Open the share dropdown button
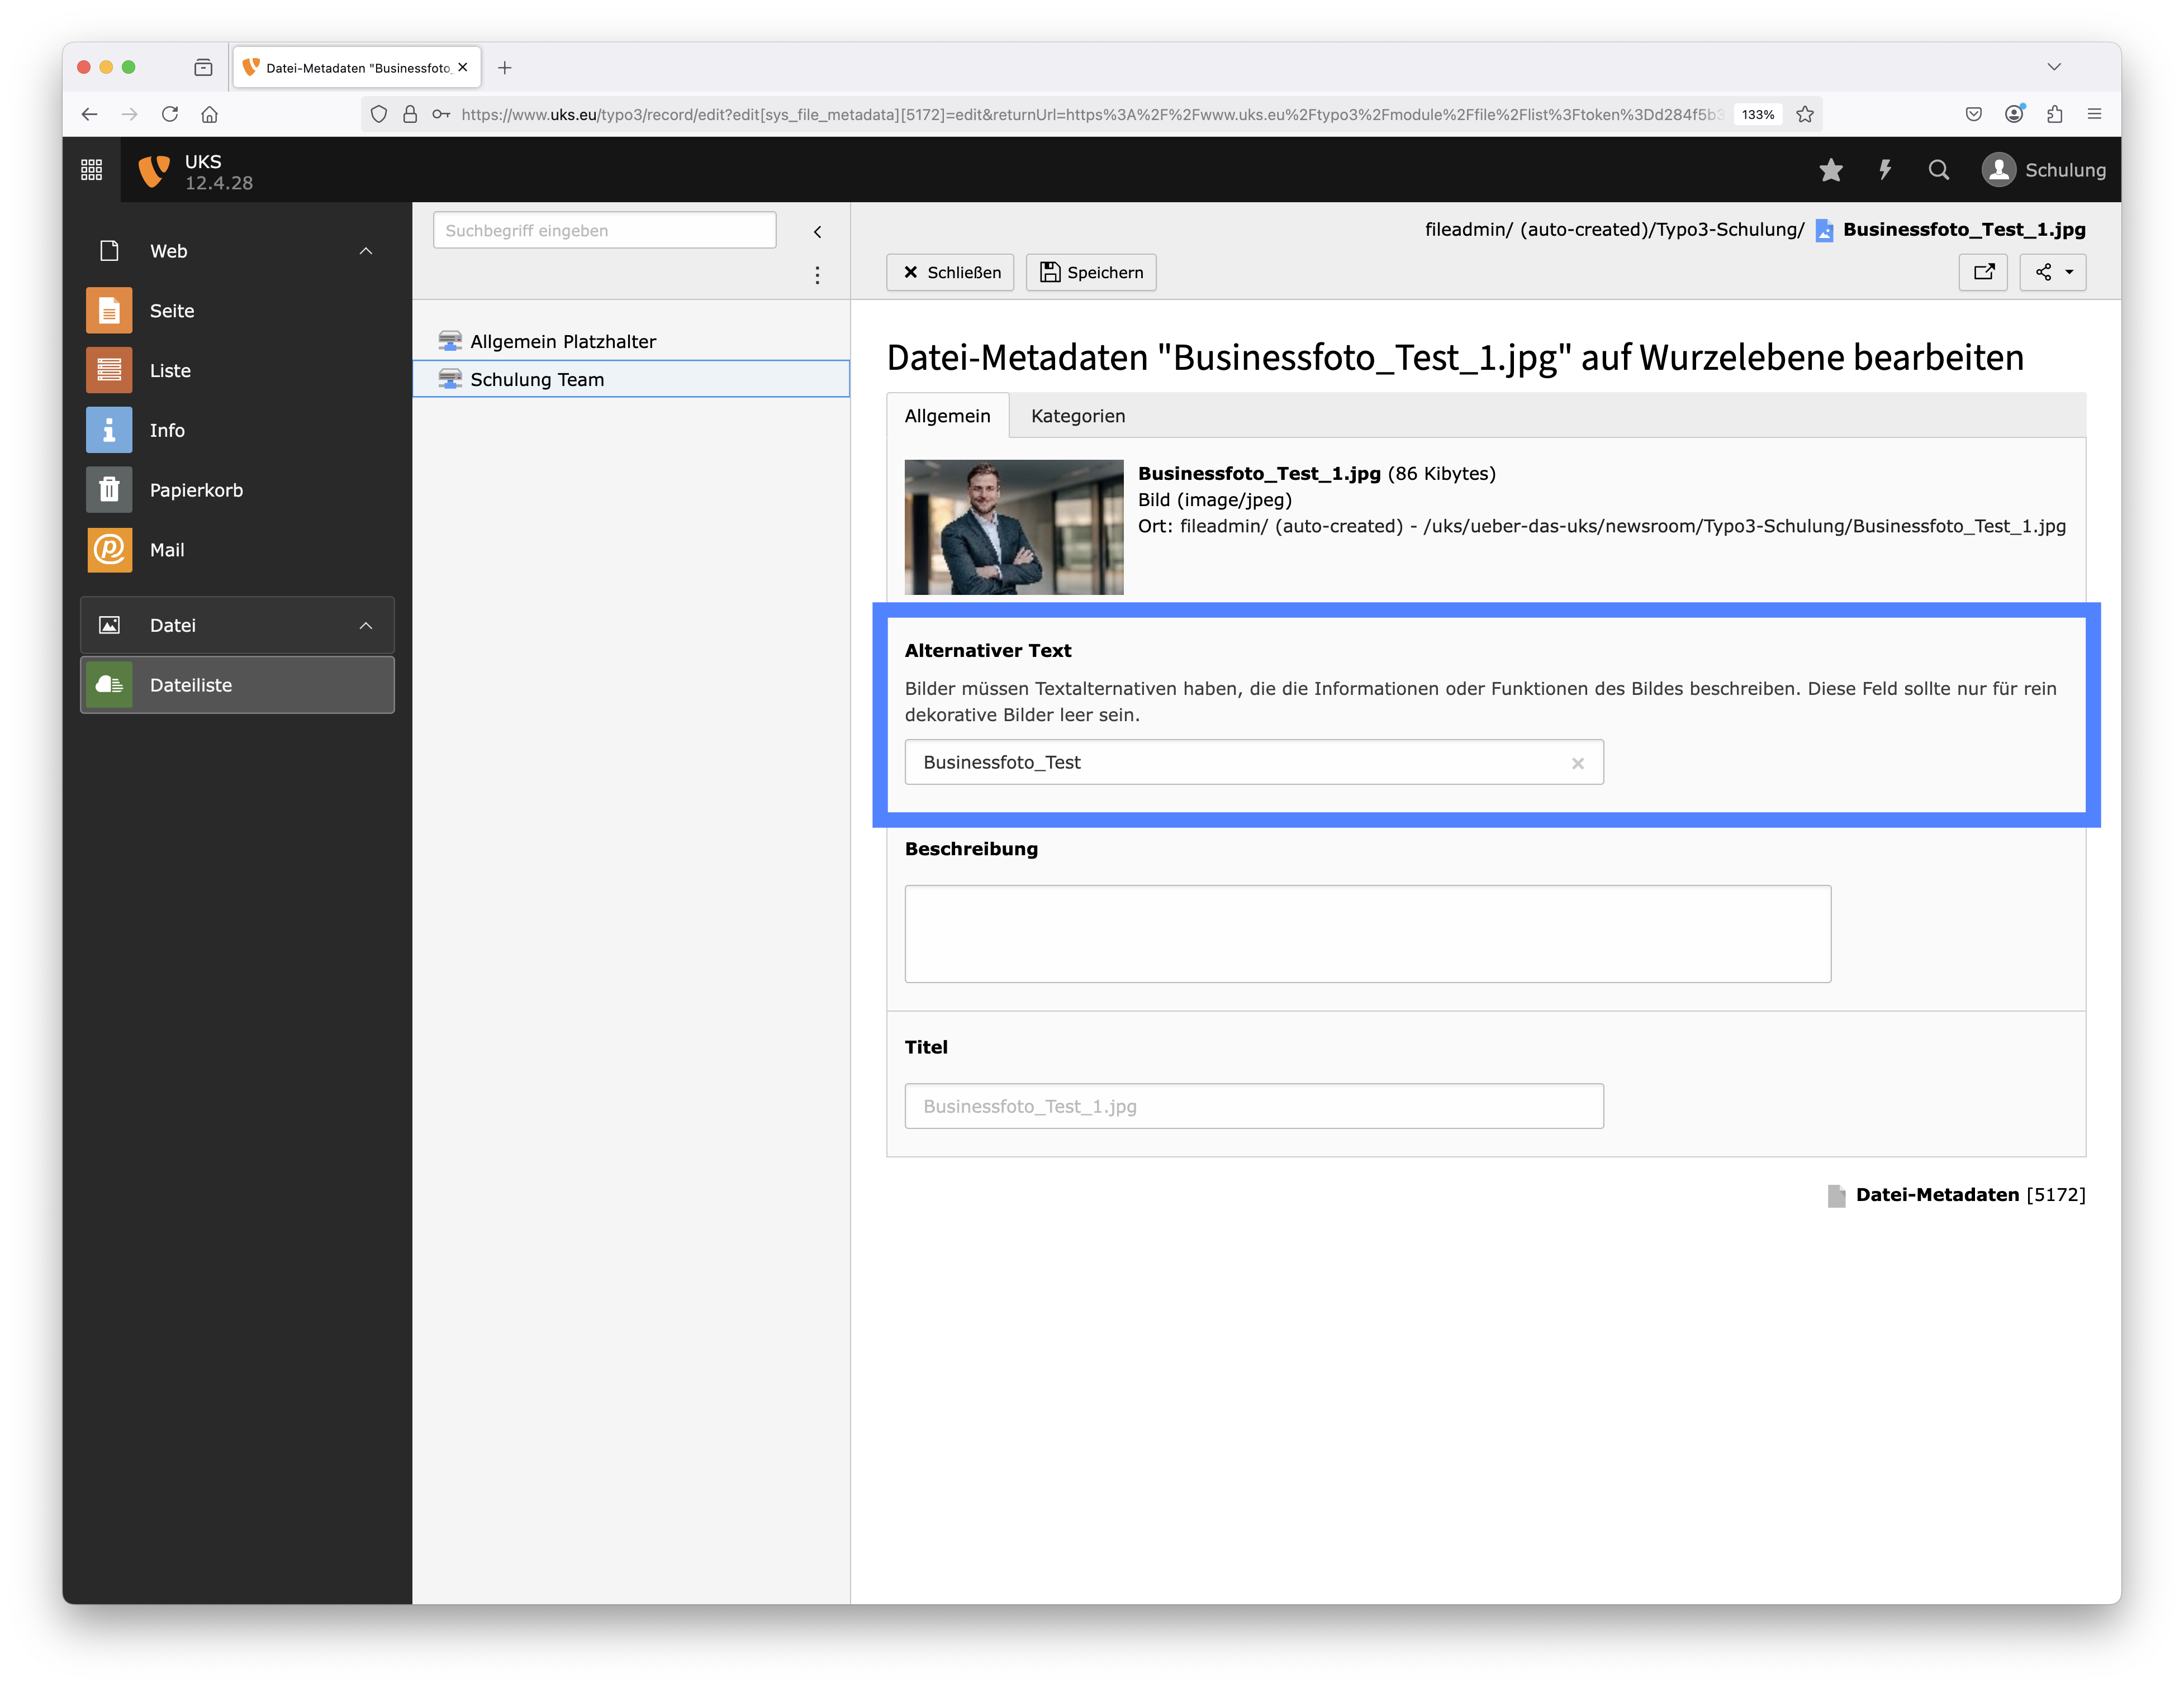This screenshot has width=2184, height=1687. [x=2052, y=272]
